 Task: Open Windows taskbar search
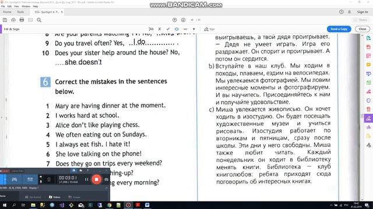(14, 205)
